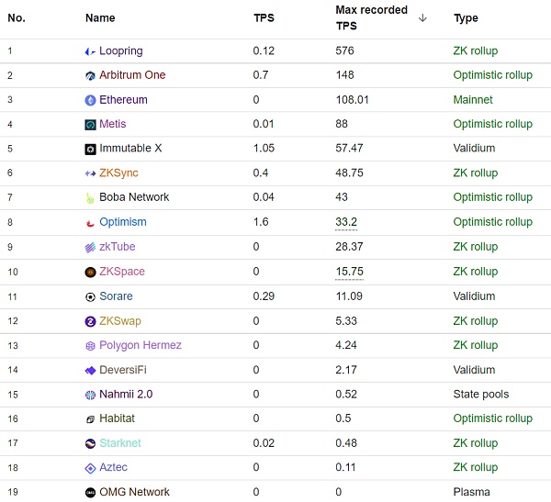551x502 pixels.
Task: Sort table by Type column header
Action: coord(466,18)
